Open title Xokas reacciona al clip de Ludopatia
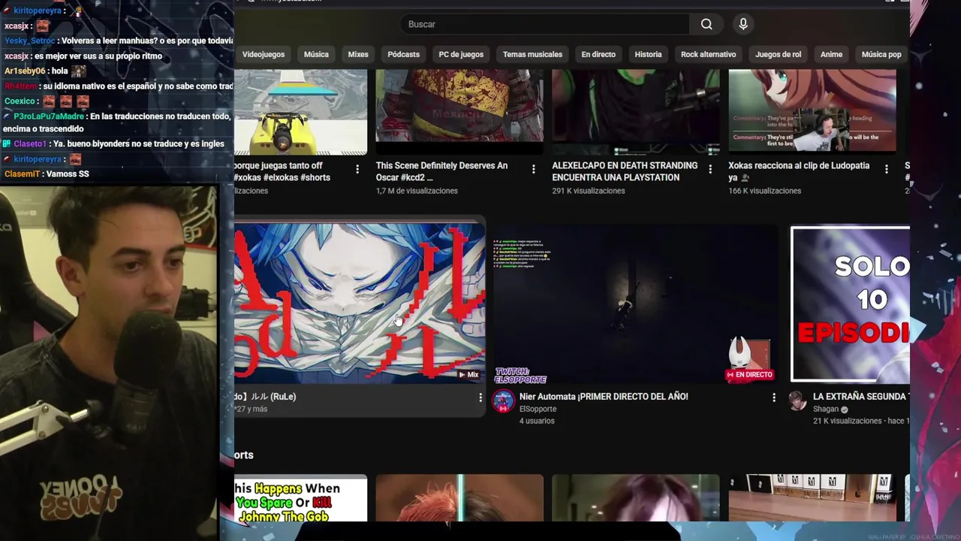This screenshot has width=961, height=541. 799,171
